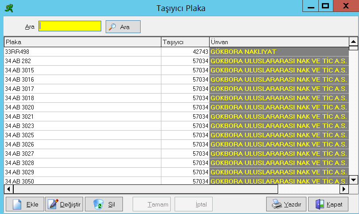Image resolution: width=359 pixels, height=214 pixels.
Task: Click the vertical scrollbar up arrow
Action: coord(354,41)
